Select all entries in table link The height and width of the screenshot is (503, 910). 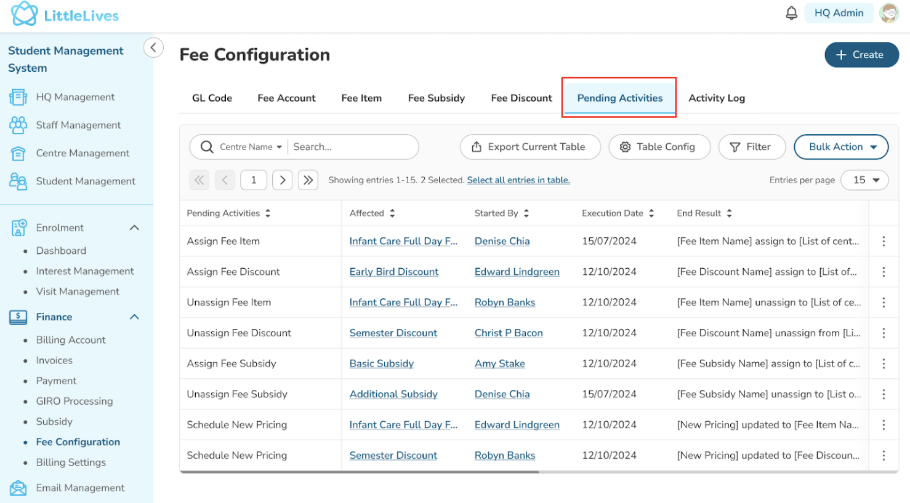(x=518, y=180)
